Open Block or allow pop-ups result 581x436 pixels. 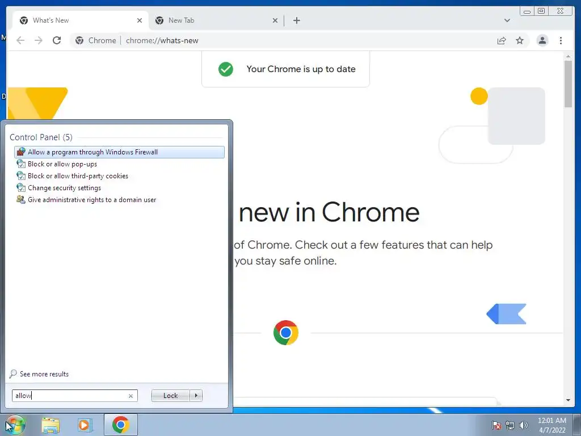pos(119,164)
